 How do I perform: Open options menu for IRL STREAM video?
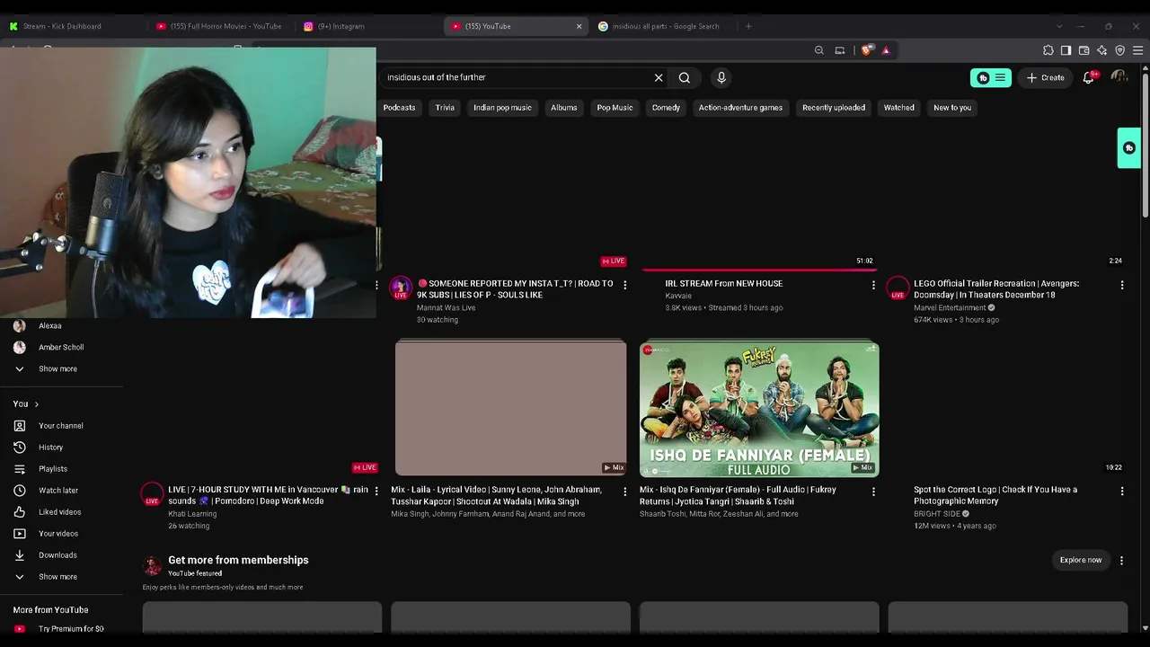pos(873,286)
